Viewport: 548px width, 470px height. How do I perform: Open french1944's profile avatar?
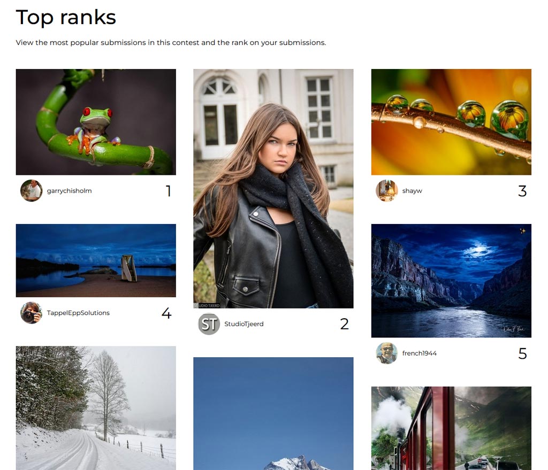click(x=387, y=353)
